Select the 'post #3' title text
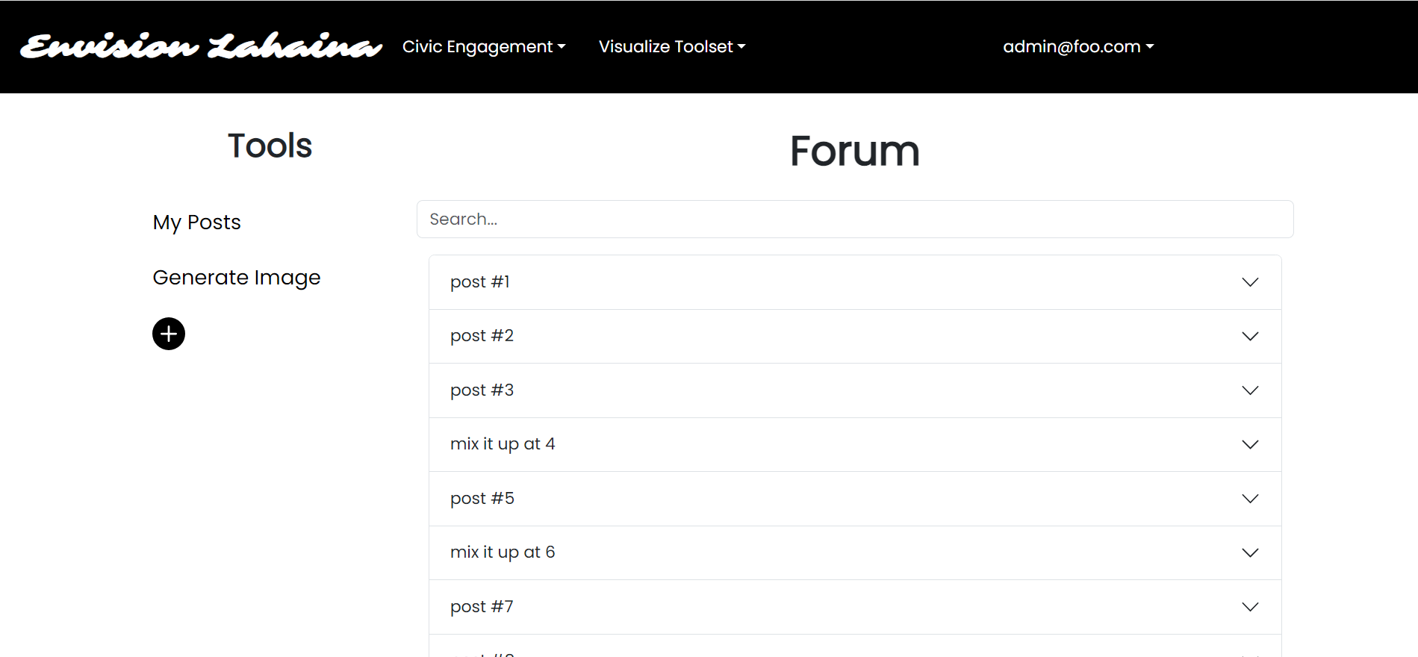Image resolution: width=1418 pixels, height=657 pixels. tap(482, 390)
